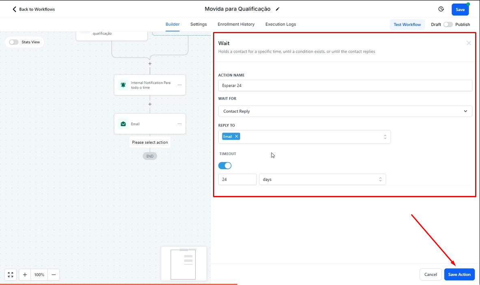Open the Reply To selector
The image size is (480, 285).
coord(312,137)
